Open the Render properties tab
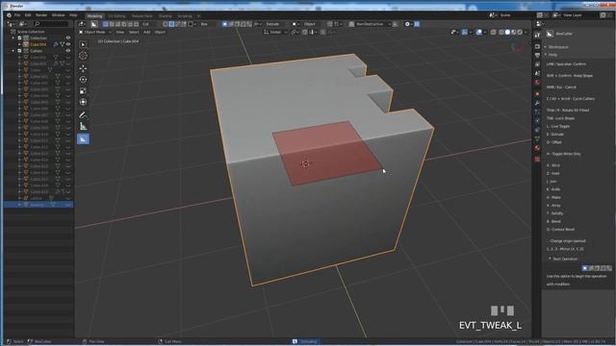 [537, 46]
